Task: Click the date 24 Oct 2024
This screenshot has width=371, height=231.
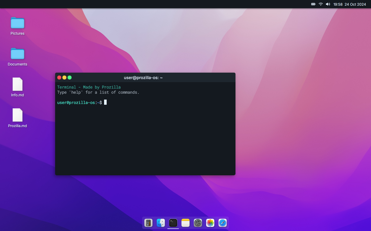Action: [355, 4]
